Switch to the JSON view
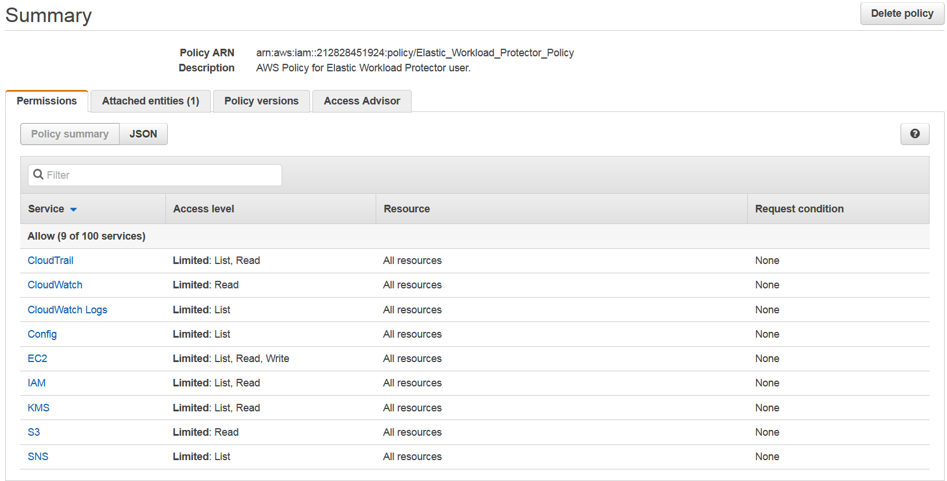947x481 pixels. (x=143, y=134)
